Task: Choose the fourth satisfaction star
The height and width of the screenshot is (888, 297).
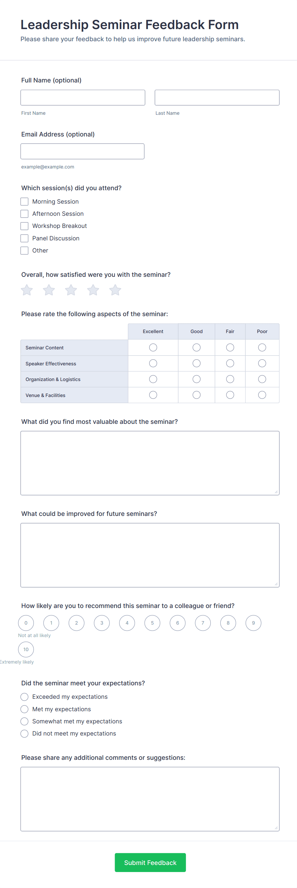Action: 93,290
